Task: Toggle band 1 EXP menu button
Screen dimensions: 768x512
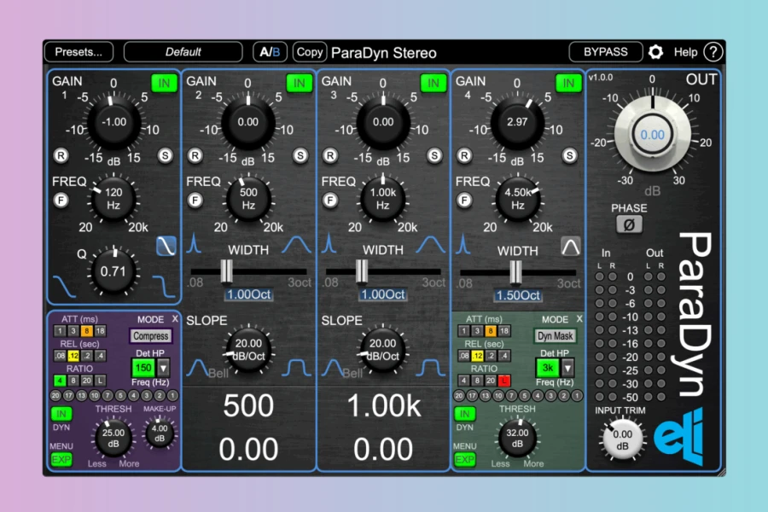Action: (61, 460)
